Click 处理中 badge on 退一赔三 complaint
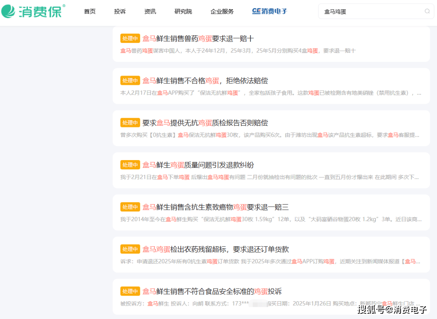437x319 pixels. [x=130, y=207]
